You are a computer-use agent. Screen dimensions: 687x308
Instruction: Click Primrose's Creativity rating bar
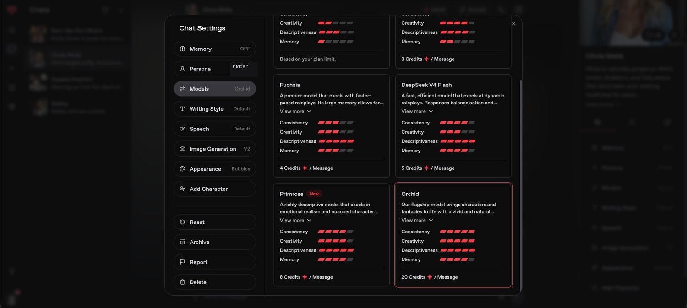coord(336,241)
